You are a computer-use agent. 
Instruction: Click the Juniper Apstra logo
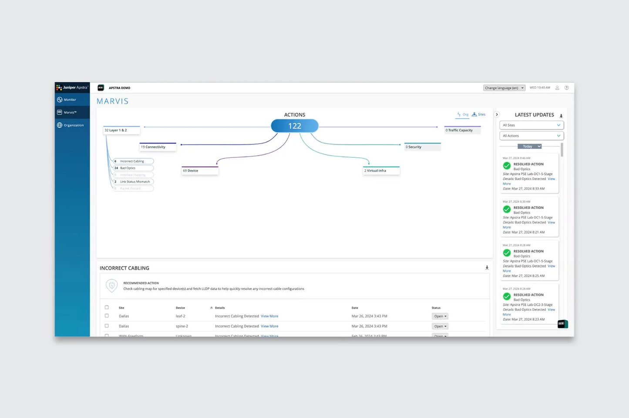click(x=72, y=87)
